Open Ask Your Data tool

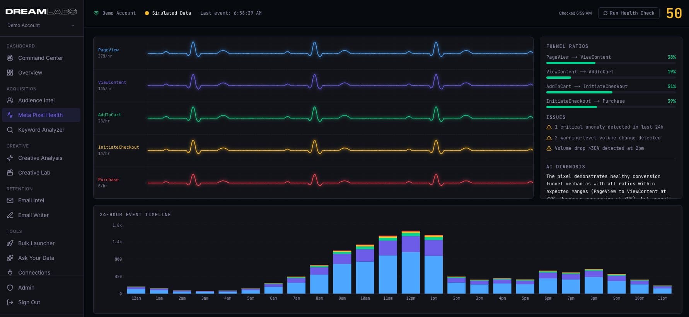pos(36,258)
